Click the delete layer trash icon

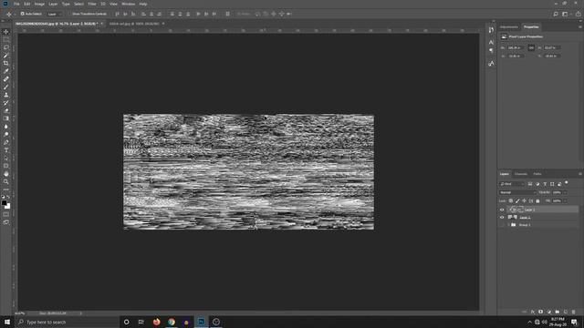(574, 312)
